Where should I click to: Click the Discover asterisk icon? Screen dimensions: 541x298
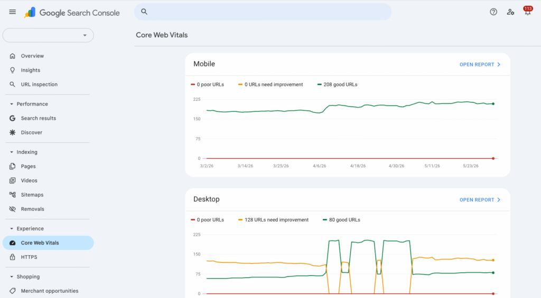pyautogui.click(x=13, y=132)
